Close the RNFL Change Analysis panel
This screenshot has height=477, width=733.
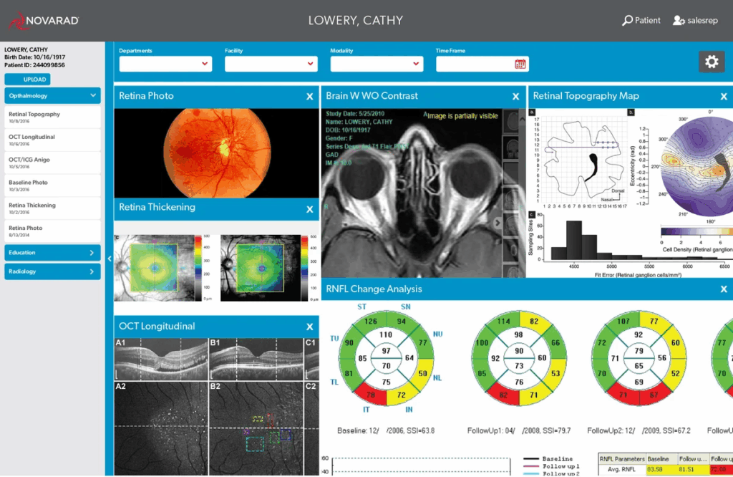pyautogui.click(x=724, y=289)
